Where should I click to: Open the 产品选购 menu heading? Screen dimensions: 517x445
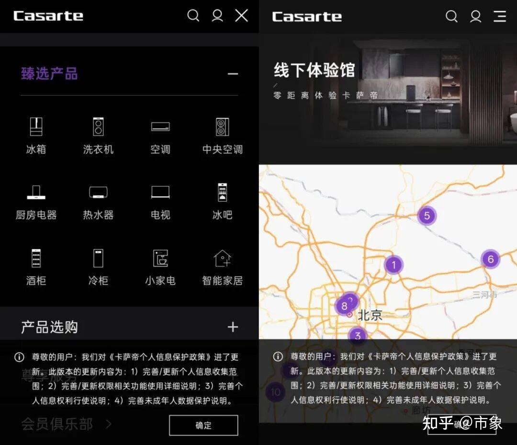[49, 327]
